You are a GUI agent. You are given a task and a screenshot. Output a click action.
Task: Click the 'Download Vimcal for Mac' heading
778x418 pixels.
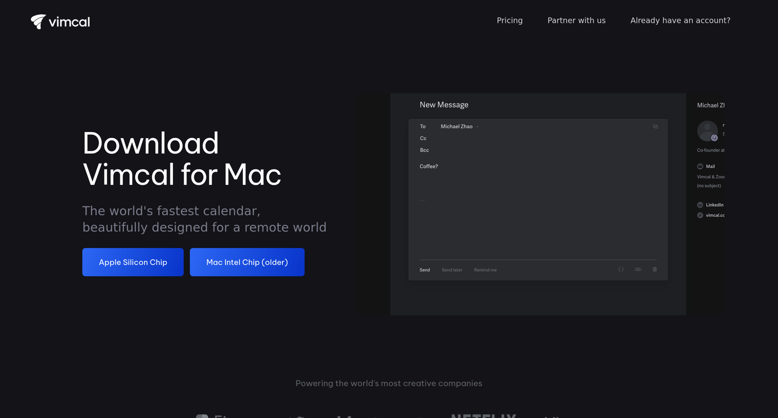pos(182,159)
